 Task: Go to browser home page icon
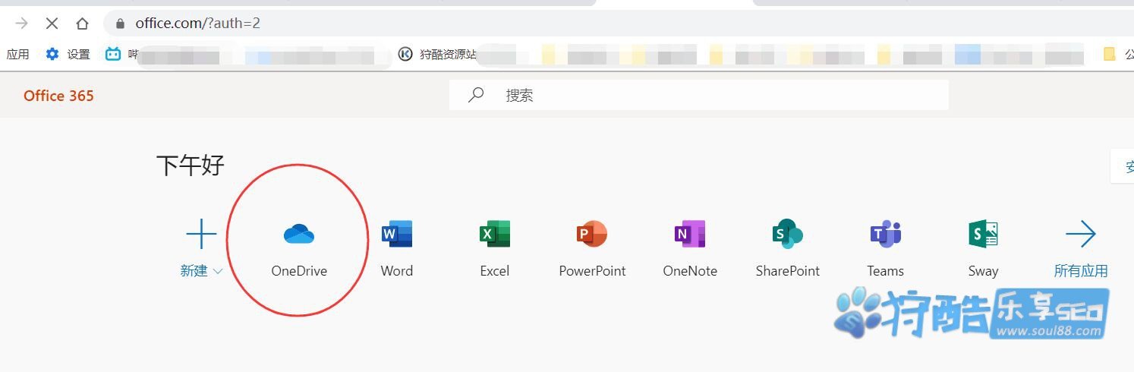[82, 24]
